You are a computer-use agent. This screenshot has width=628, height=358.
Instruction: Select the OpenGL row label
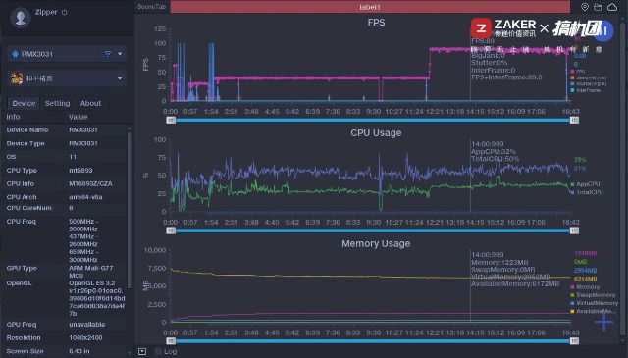[19, 283]
